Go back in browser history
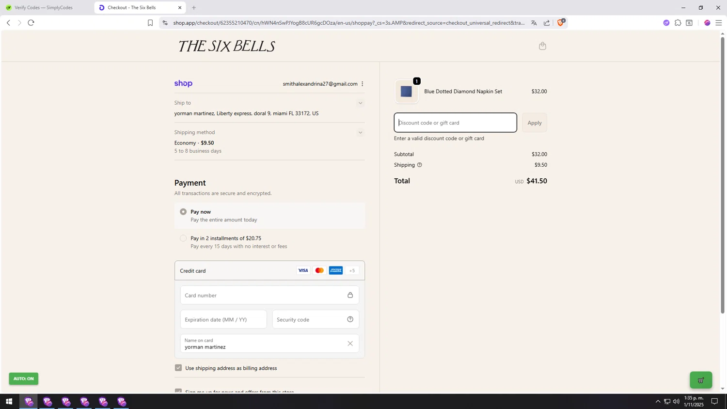Image resolution: width=727 pixels, height=409 pixels. coord(8,23)
